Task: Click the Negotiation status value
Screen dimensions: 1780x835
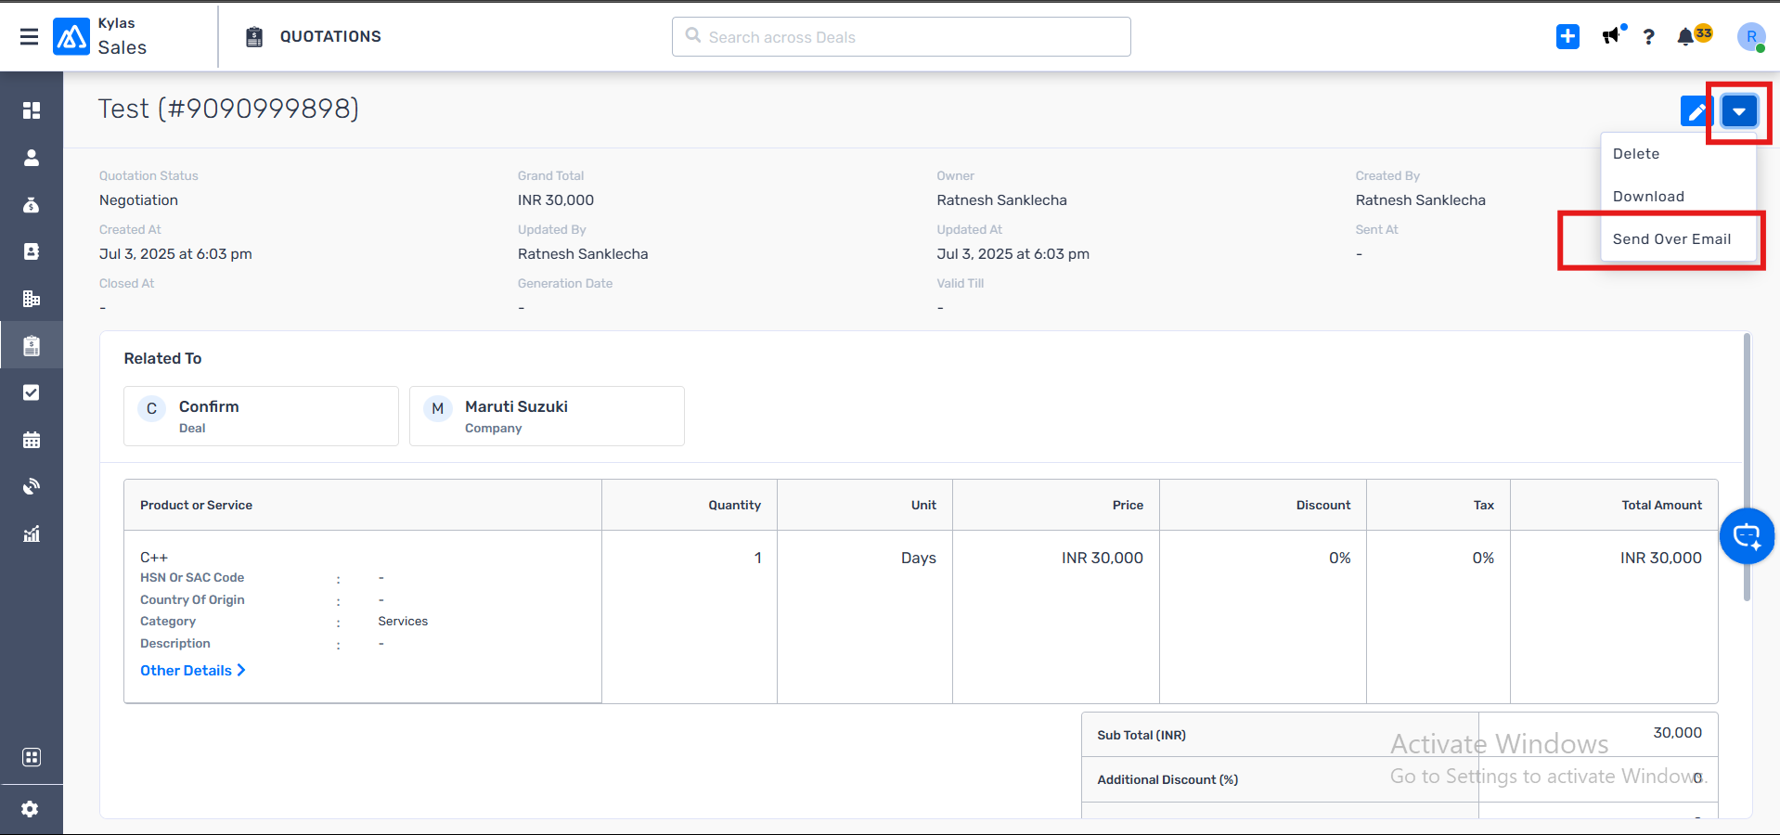Action: click(138, 200)
